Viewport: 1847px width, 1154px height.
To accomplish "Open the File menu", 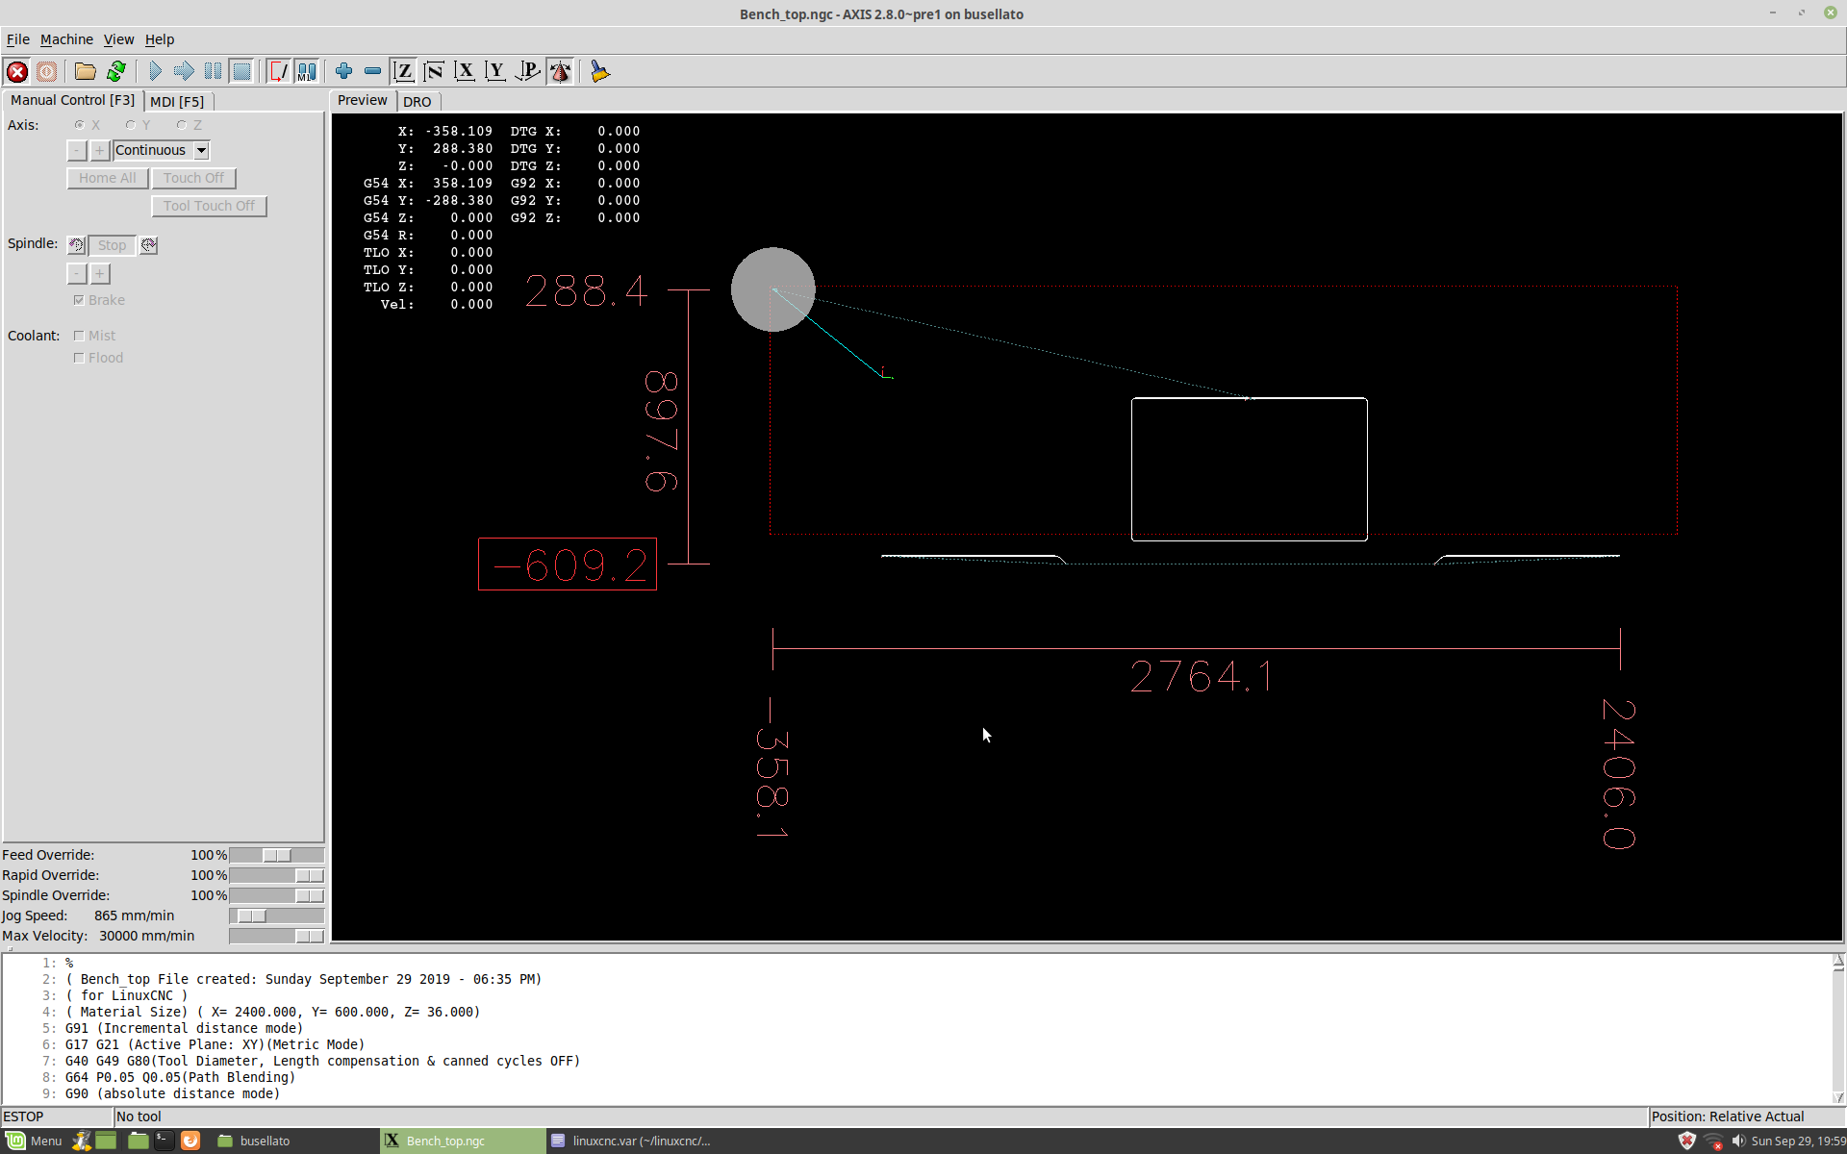I will click(x=17, y=39).
